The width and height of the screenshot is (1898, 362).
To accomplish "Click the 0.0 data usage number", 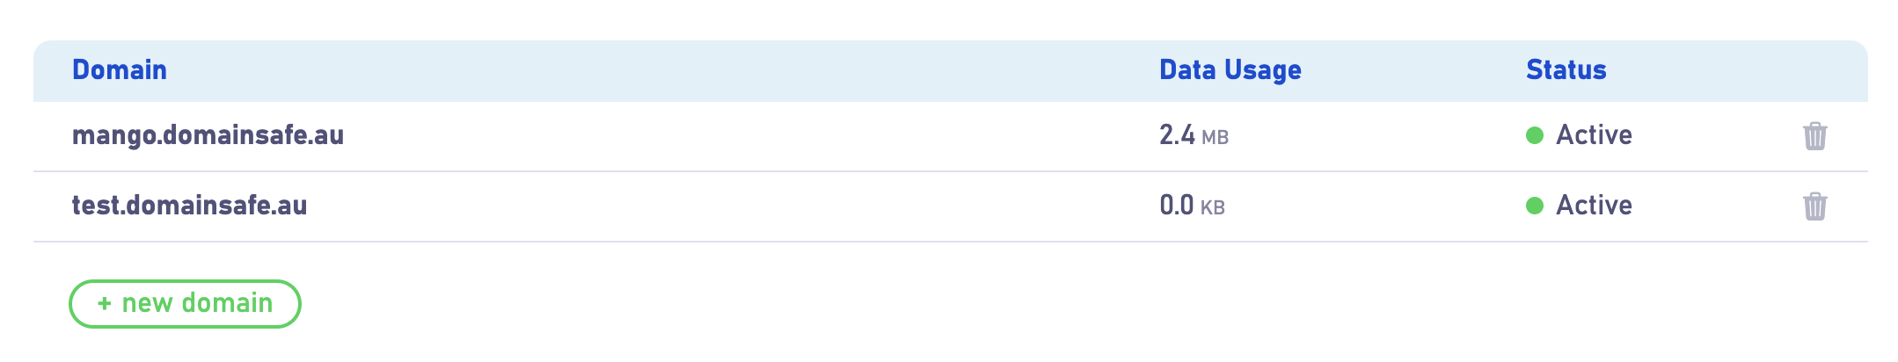I will [1177, 206].
